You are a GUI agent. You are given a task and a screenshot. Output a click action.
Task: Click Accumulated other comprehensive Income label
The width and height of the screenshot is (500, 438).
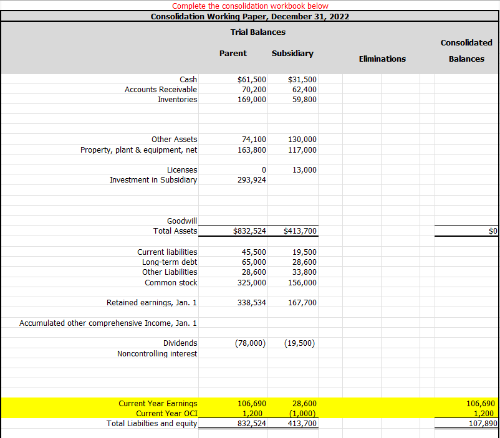pos(108,323)
